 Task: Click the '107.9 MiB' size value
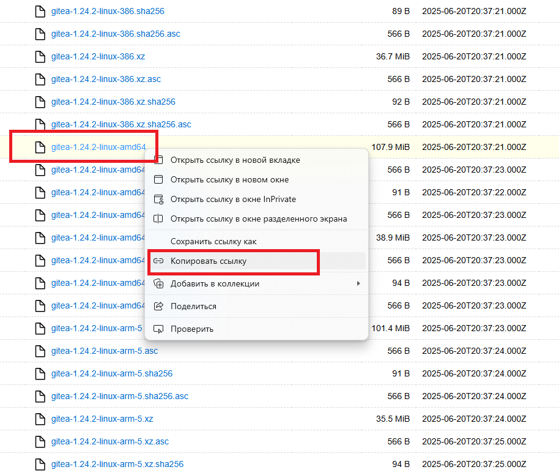click(x=391, y=147)
